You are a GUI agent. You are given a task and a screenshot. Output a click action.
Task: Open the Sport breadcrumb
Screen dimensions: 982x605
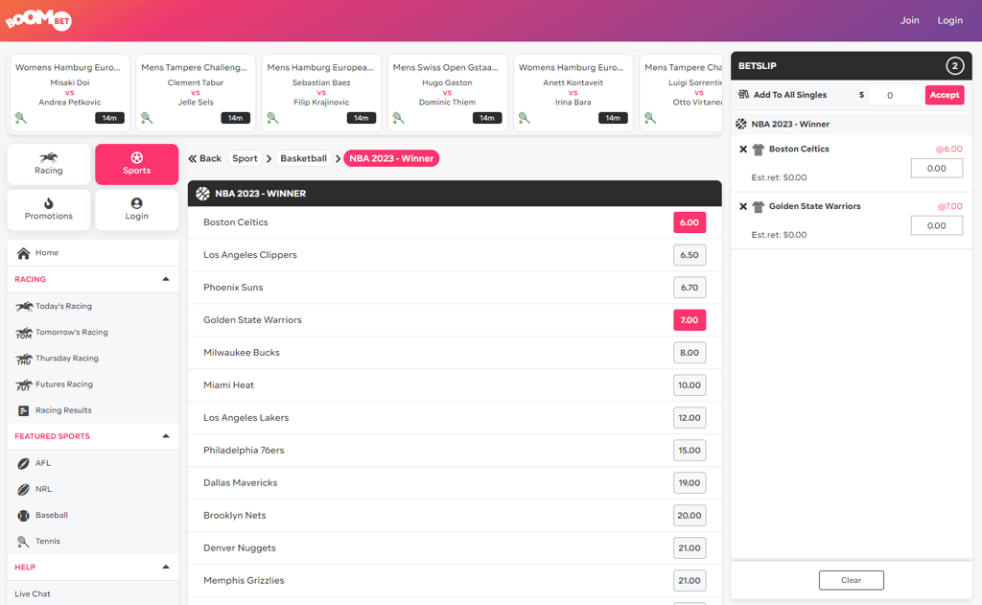coord(245,158)
